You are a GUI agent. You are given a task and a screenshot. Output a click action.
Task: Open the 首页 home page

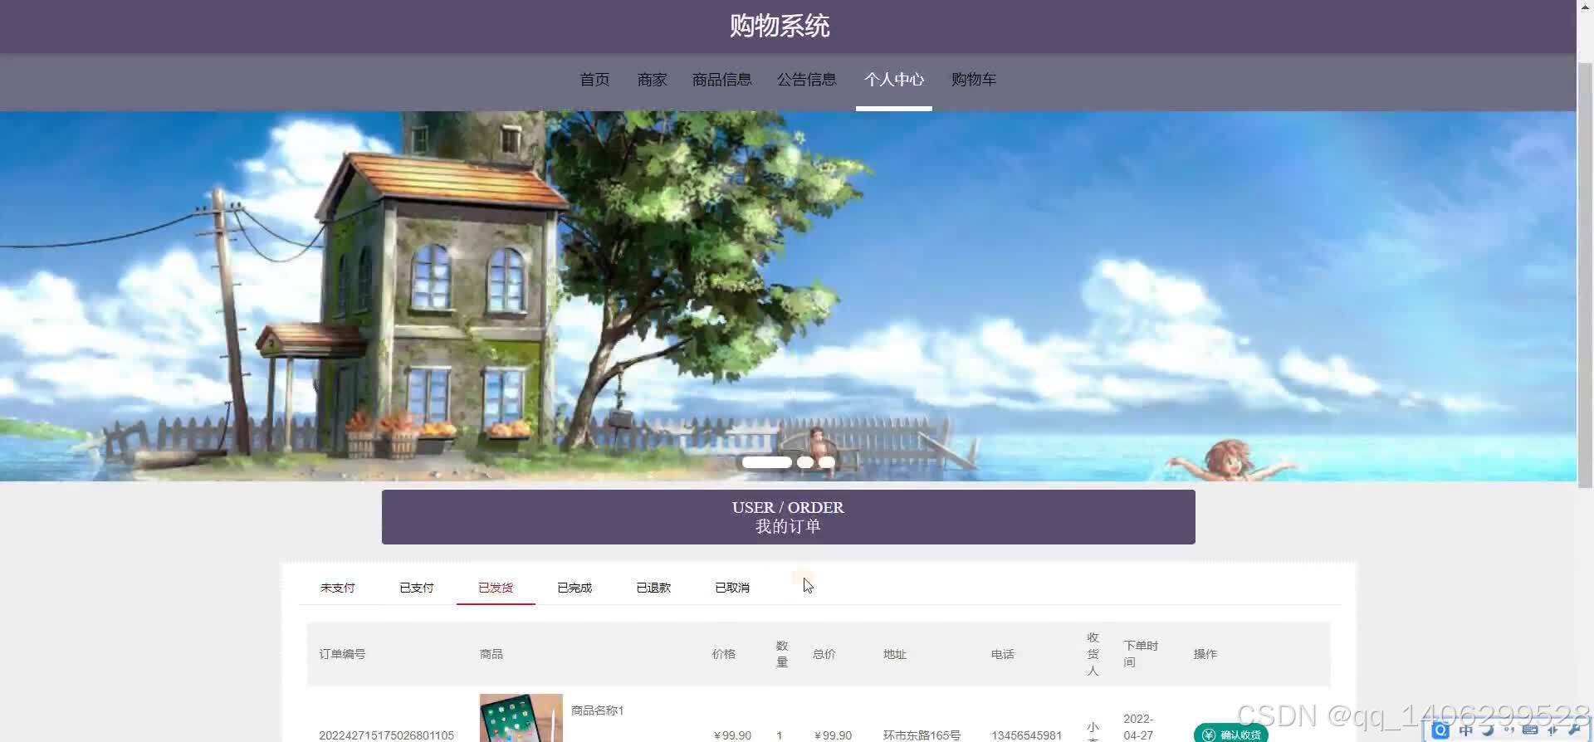pyautogui.click(x=594, y=80)
